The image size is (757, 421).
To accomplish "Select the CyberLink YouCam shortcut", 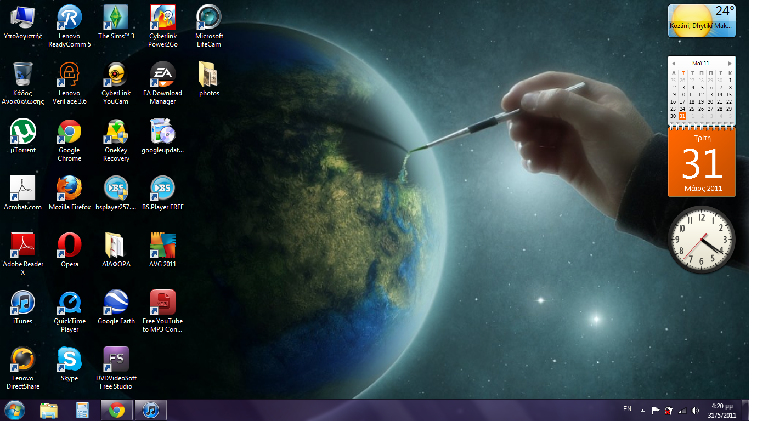I will (x=116, y=83).
